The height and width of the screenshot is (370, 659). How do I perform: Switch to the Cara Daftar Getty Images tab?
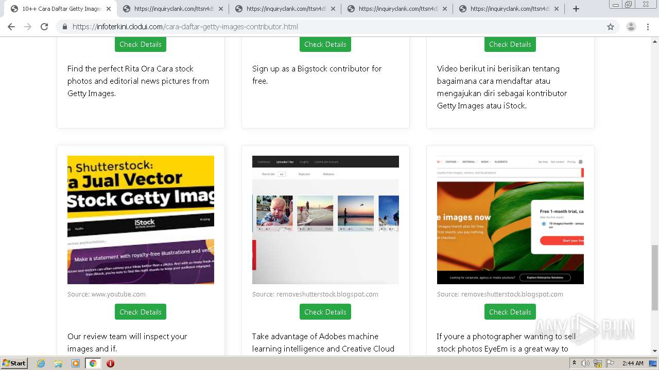point(61,9)
